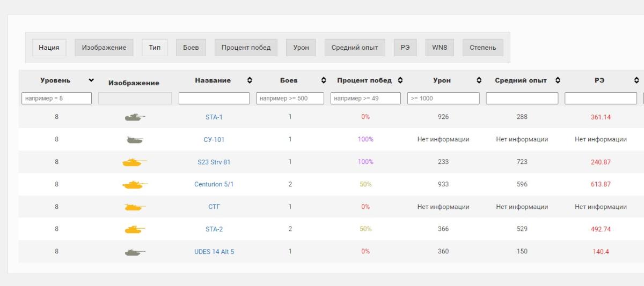The image size is (644, 286).
Task: Click the UDES 14 Alt 5 tank icon
Action: [134, 252]
